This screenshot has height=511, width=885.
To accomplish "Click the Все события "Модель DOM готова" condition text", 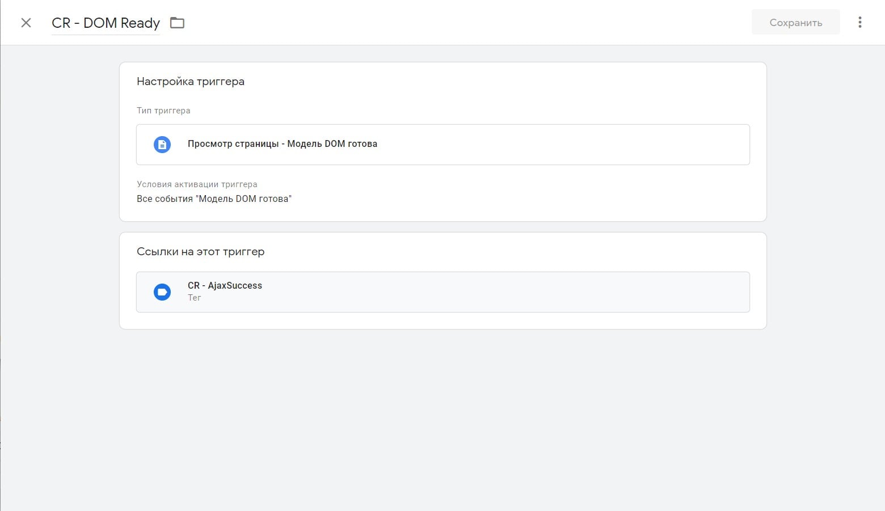I will coord(214,199).
